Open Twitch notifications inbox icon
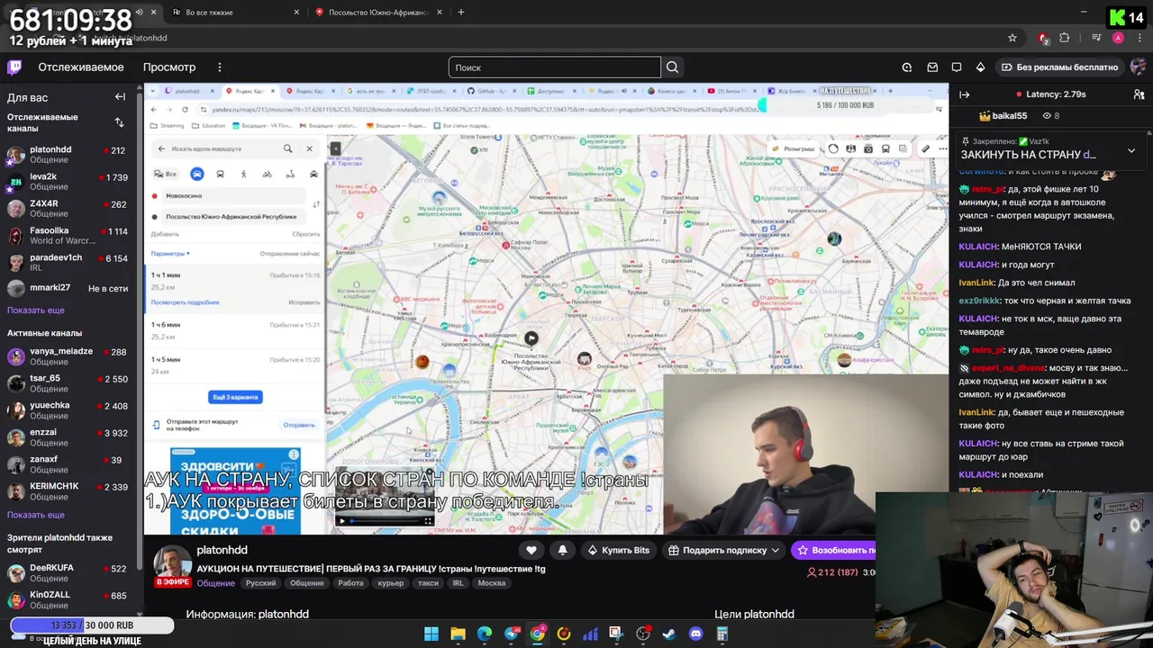This screenshot has height=648, width=1153. (932, 67)
